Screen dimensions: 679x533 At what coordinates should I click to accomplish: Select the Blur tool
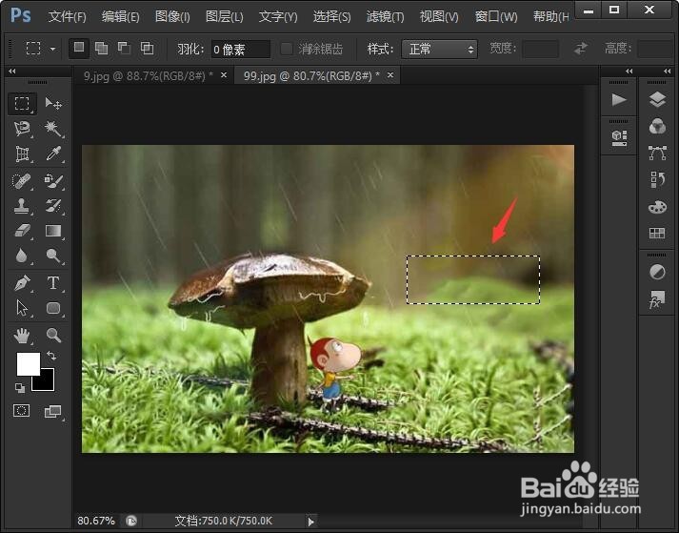22,256
